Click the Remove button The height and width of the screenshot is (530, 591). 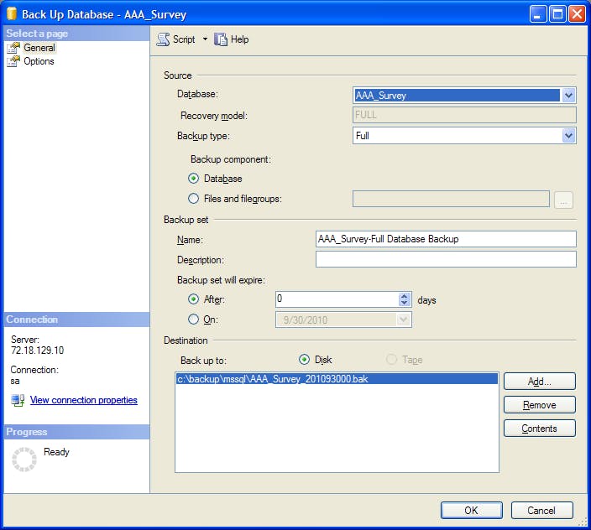pyautogui.click(x=539, y=405)
